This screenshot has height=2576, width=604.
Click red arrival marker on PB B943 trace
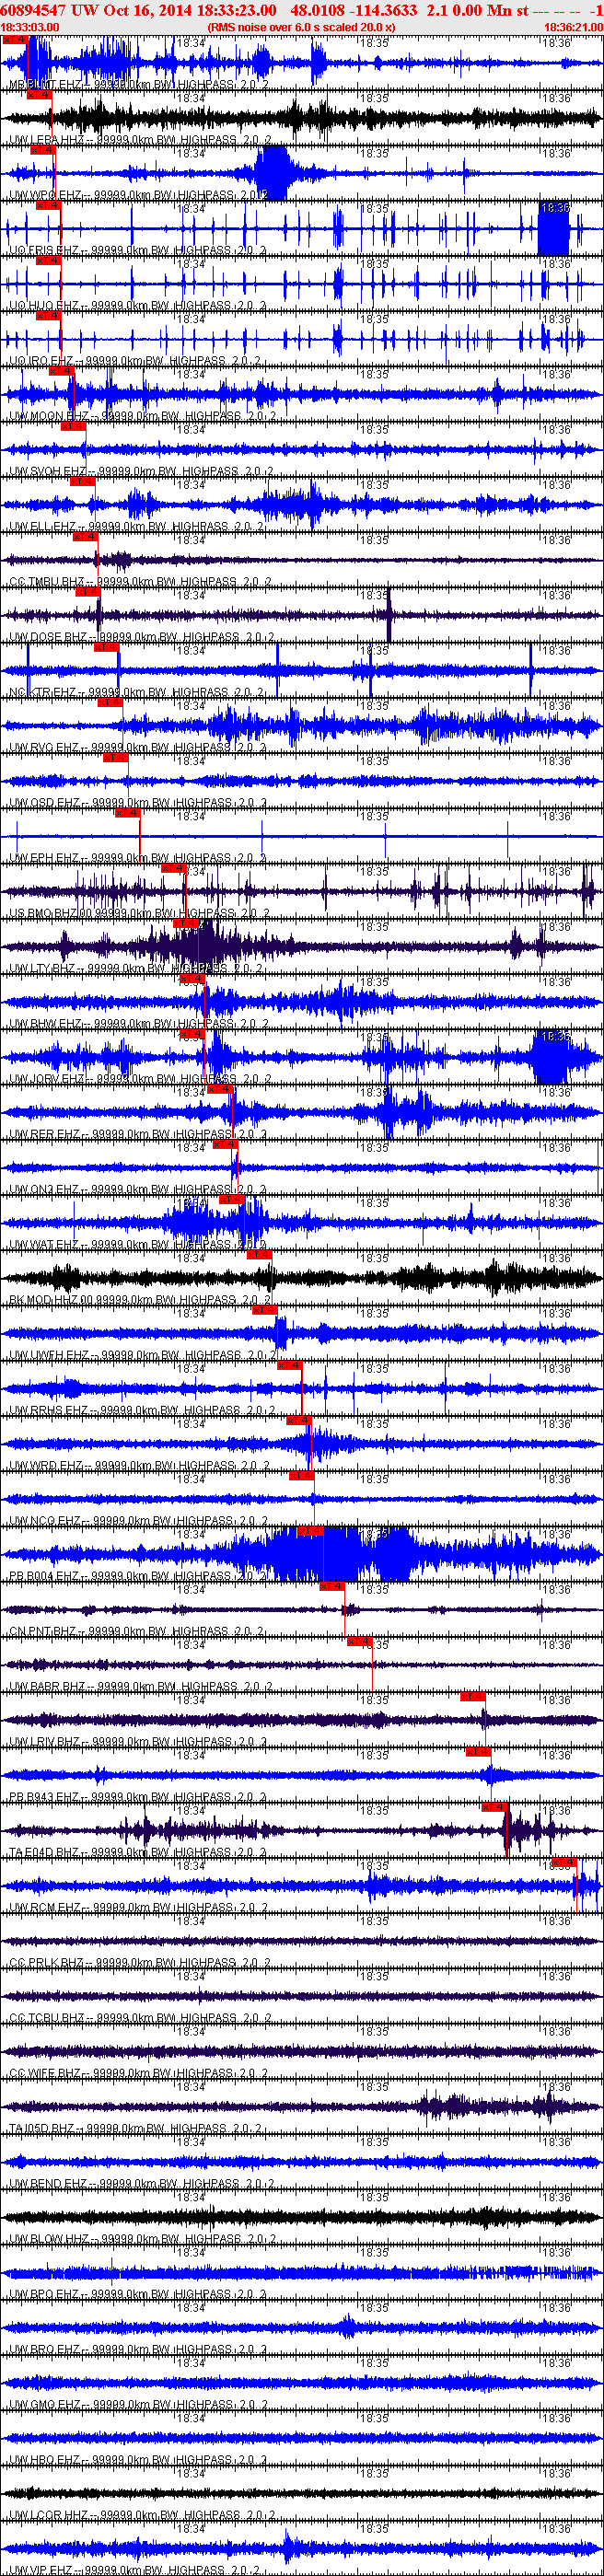click(x=478, y=1752)
